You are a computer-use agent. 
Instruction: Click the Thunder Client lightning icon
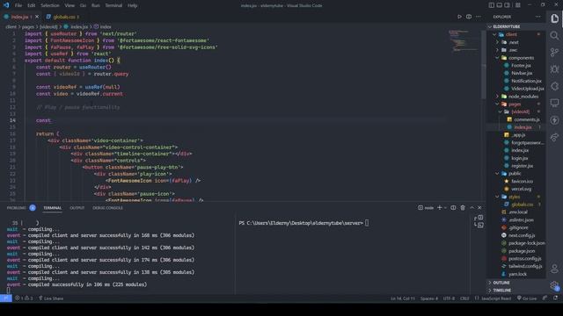[x=554, y=120]
